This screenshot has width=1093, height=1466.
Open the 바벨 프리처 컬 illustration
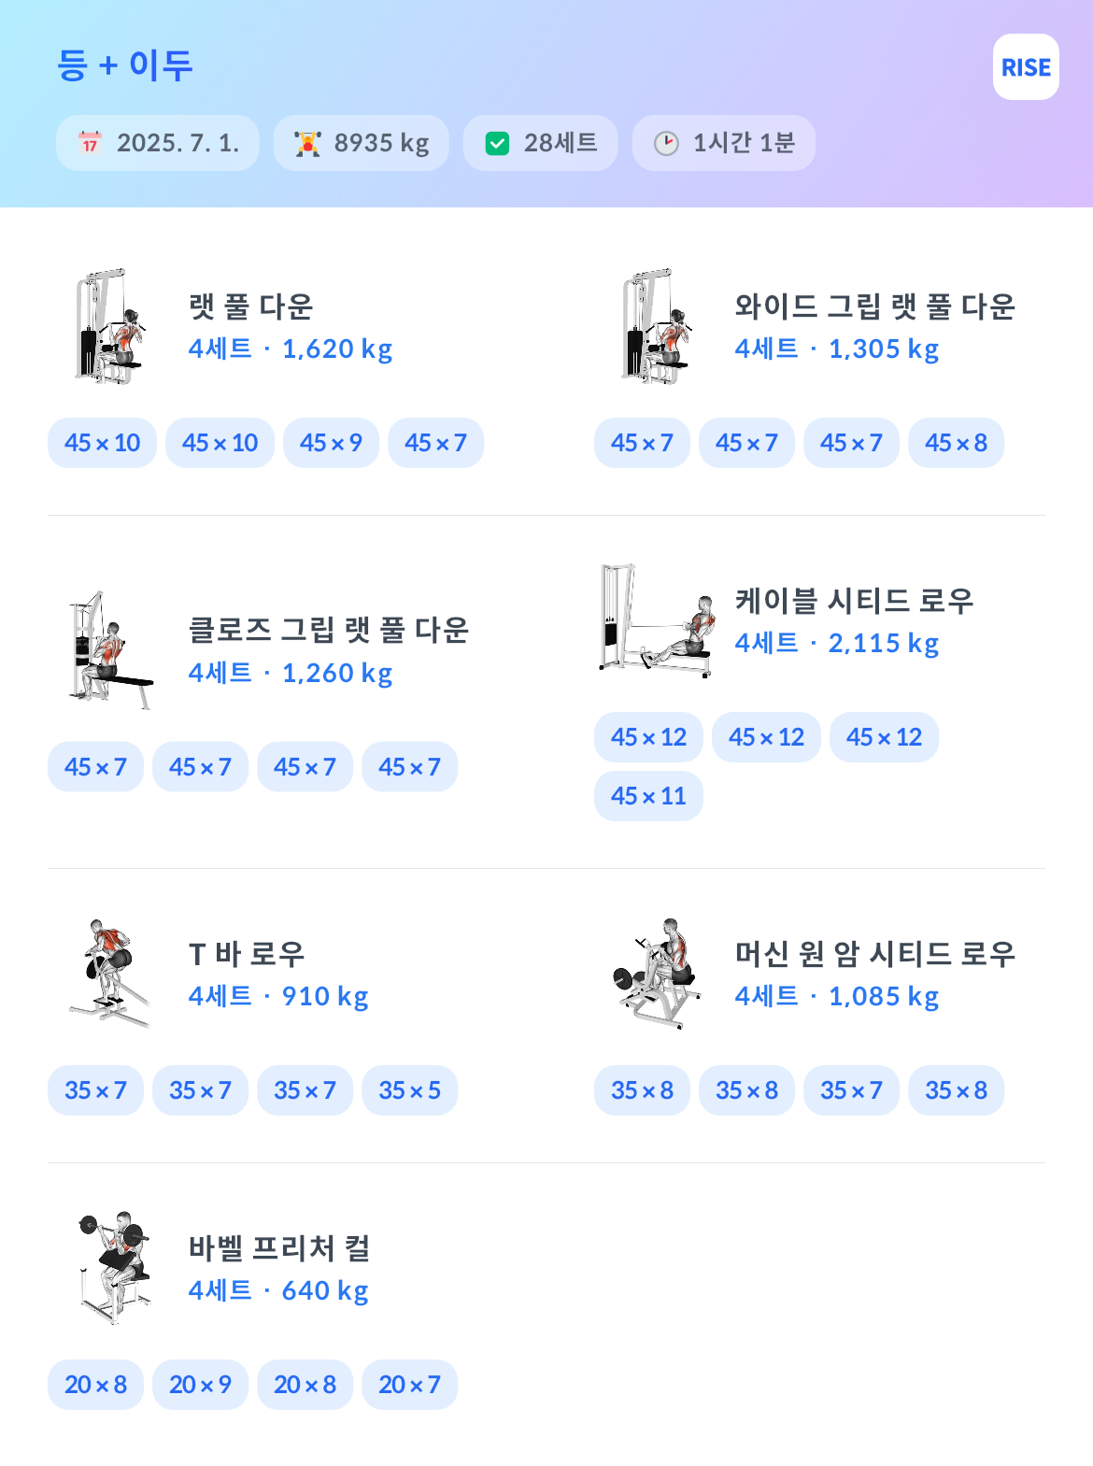[x=113, y=1268]
